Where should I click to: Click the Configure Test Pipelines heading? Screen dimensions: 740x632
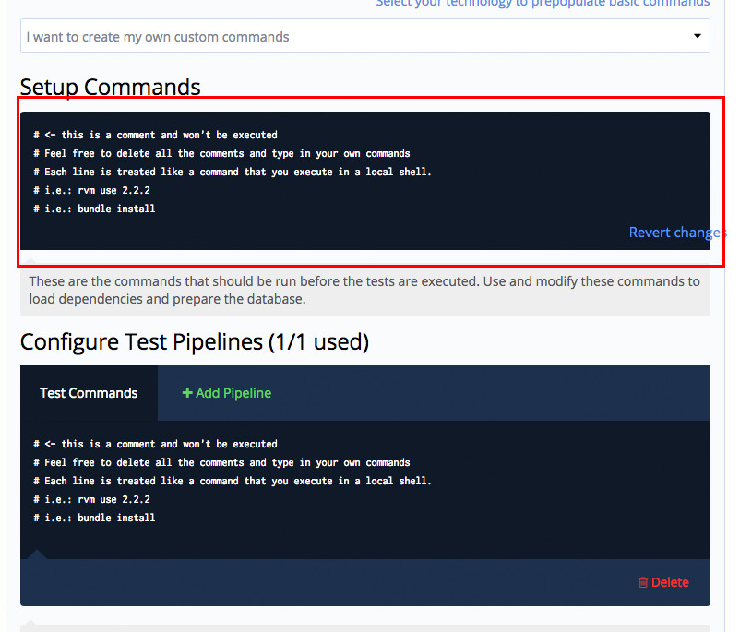tap(195, 342)
